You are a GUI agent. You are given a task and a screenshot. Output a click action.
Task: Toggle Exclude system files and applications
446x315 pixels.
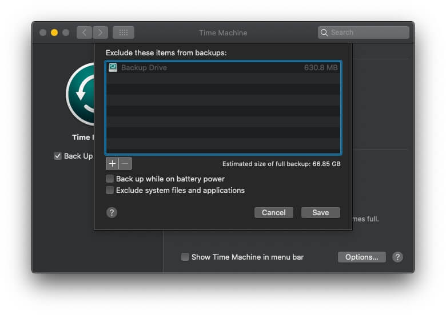110,191
